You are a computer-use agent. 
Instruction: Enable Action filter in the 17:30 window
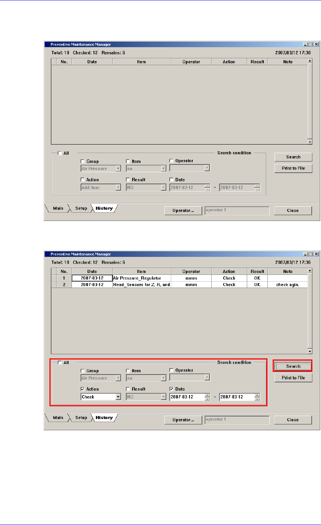pos(83,180)
